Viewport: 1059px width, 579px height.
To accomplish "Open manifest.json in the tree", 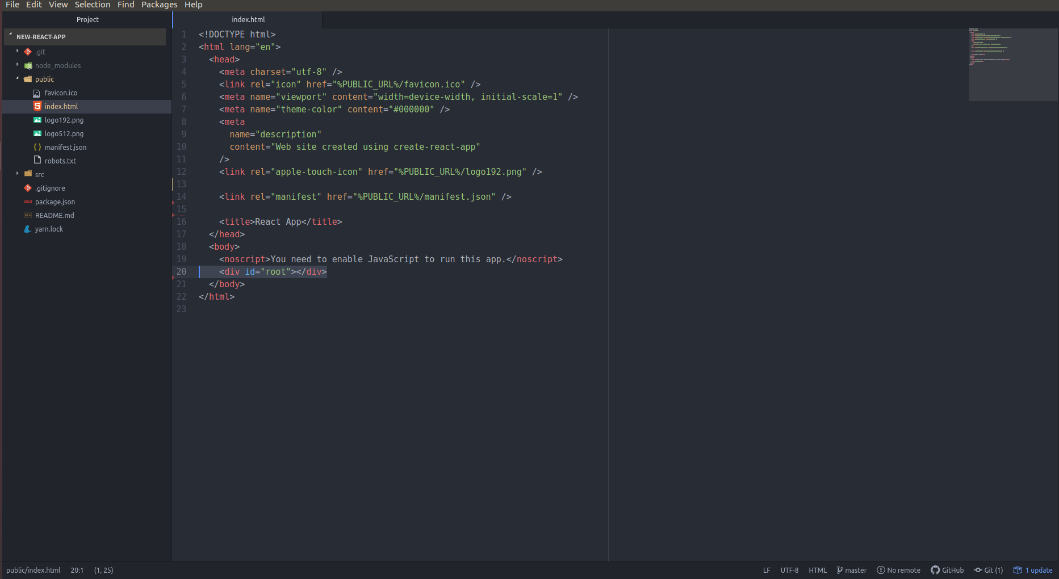I will pyautogui.click(x=65, y=147).
